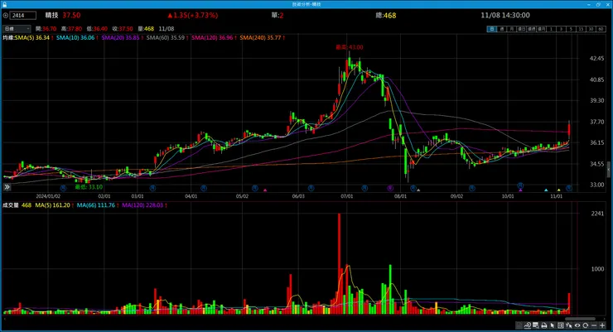The image size is (613, 332).
Task: Click the 最低:33.10 low price label
Action: coord(89,187)
